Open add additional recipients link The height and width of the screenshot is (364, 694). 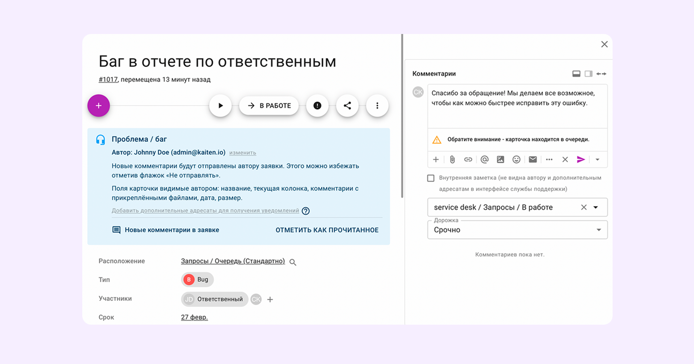coord(205,211)
